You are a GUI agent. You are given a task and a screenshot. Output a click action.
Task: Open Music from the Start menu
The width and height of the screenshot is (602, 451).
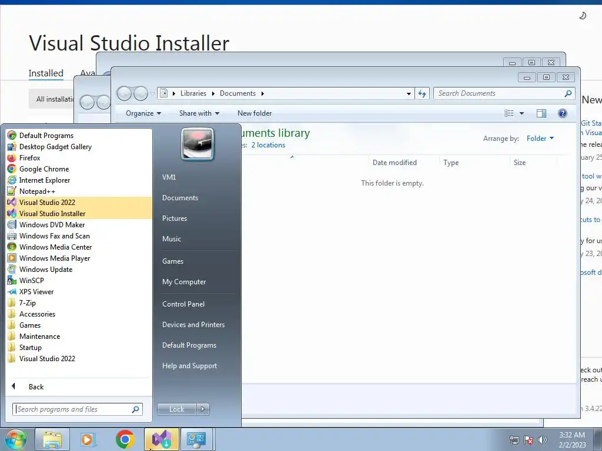(196, 238)
